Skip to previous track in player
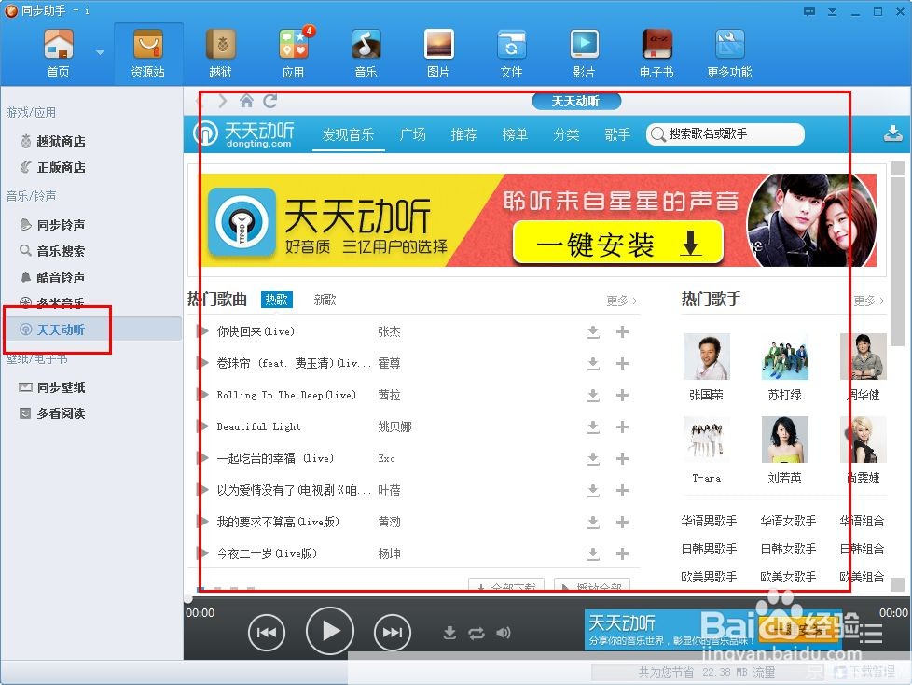 [267, 632]
